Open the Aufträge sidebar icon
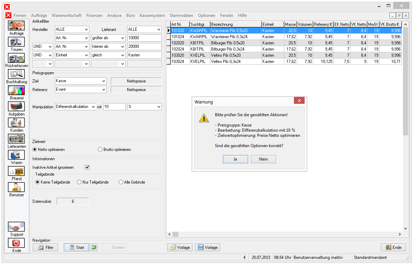 tap(16, 26)
